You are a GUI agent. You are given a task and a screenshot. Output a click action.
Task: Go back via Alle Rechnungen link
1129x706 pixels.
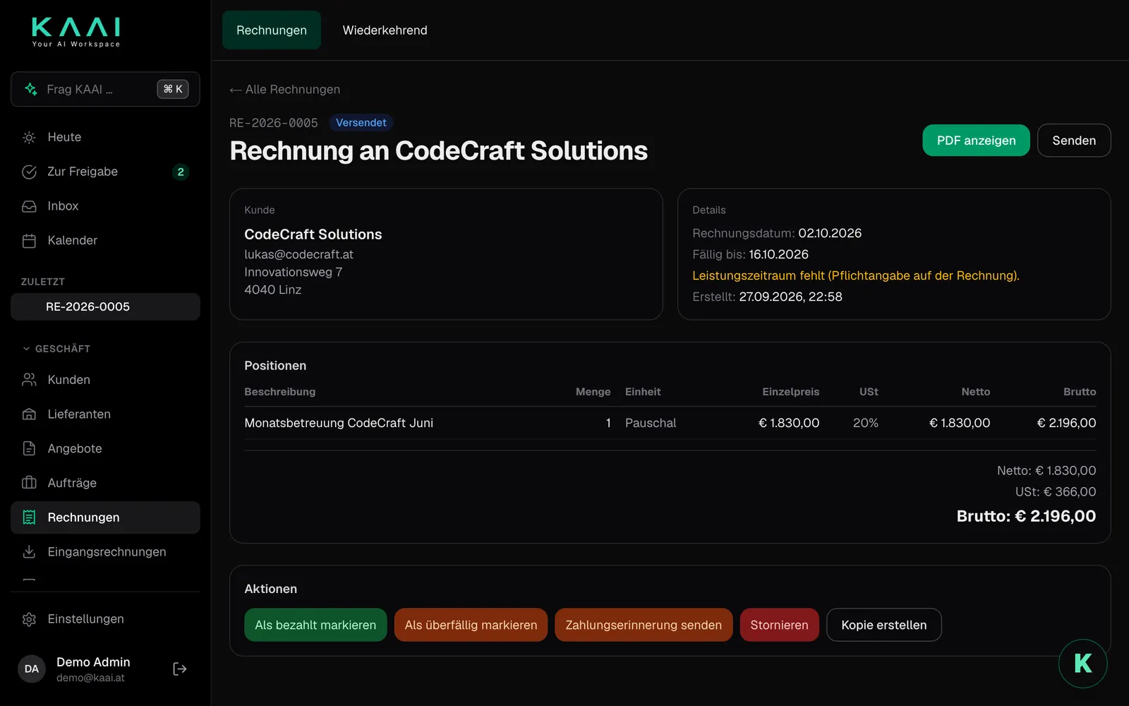pyautogui.click(x=285, y=90)
